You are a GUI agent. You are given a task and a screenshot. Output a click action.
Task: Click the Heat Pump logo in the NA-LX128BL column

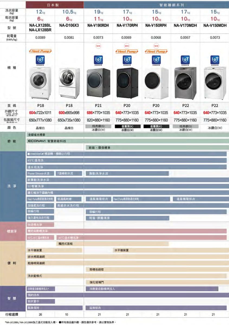40,51
